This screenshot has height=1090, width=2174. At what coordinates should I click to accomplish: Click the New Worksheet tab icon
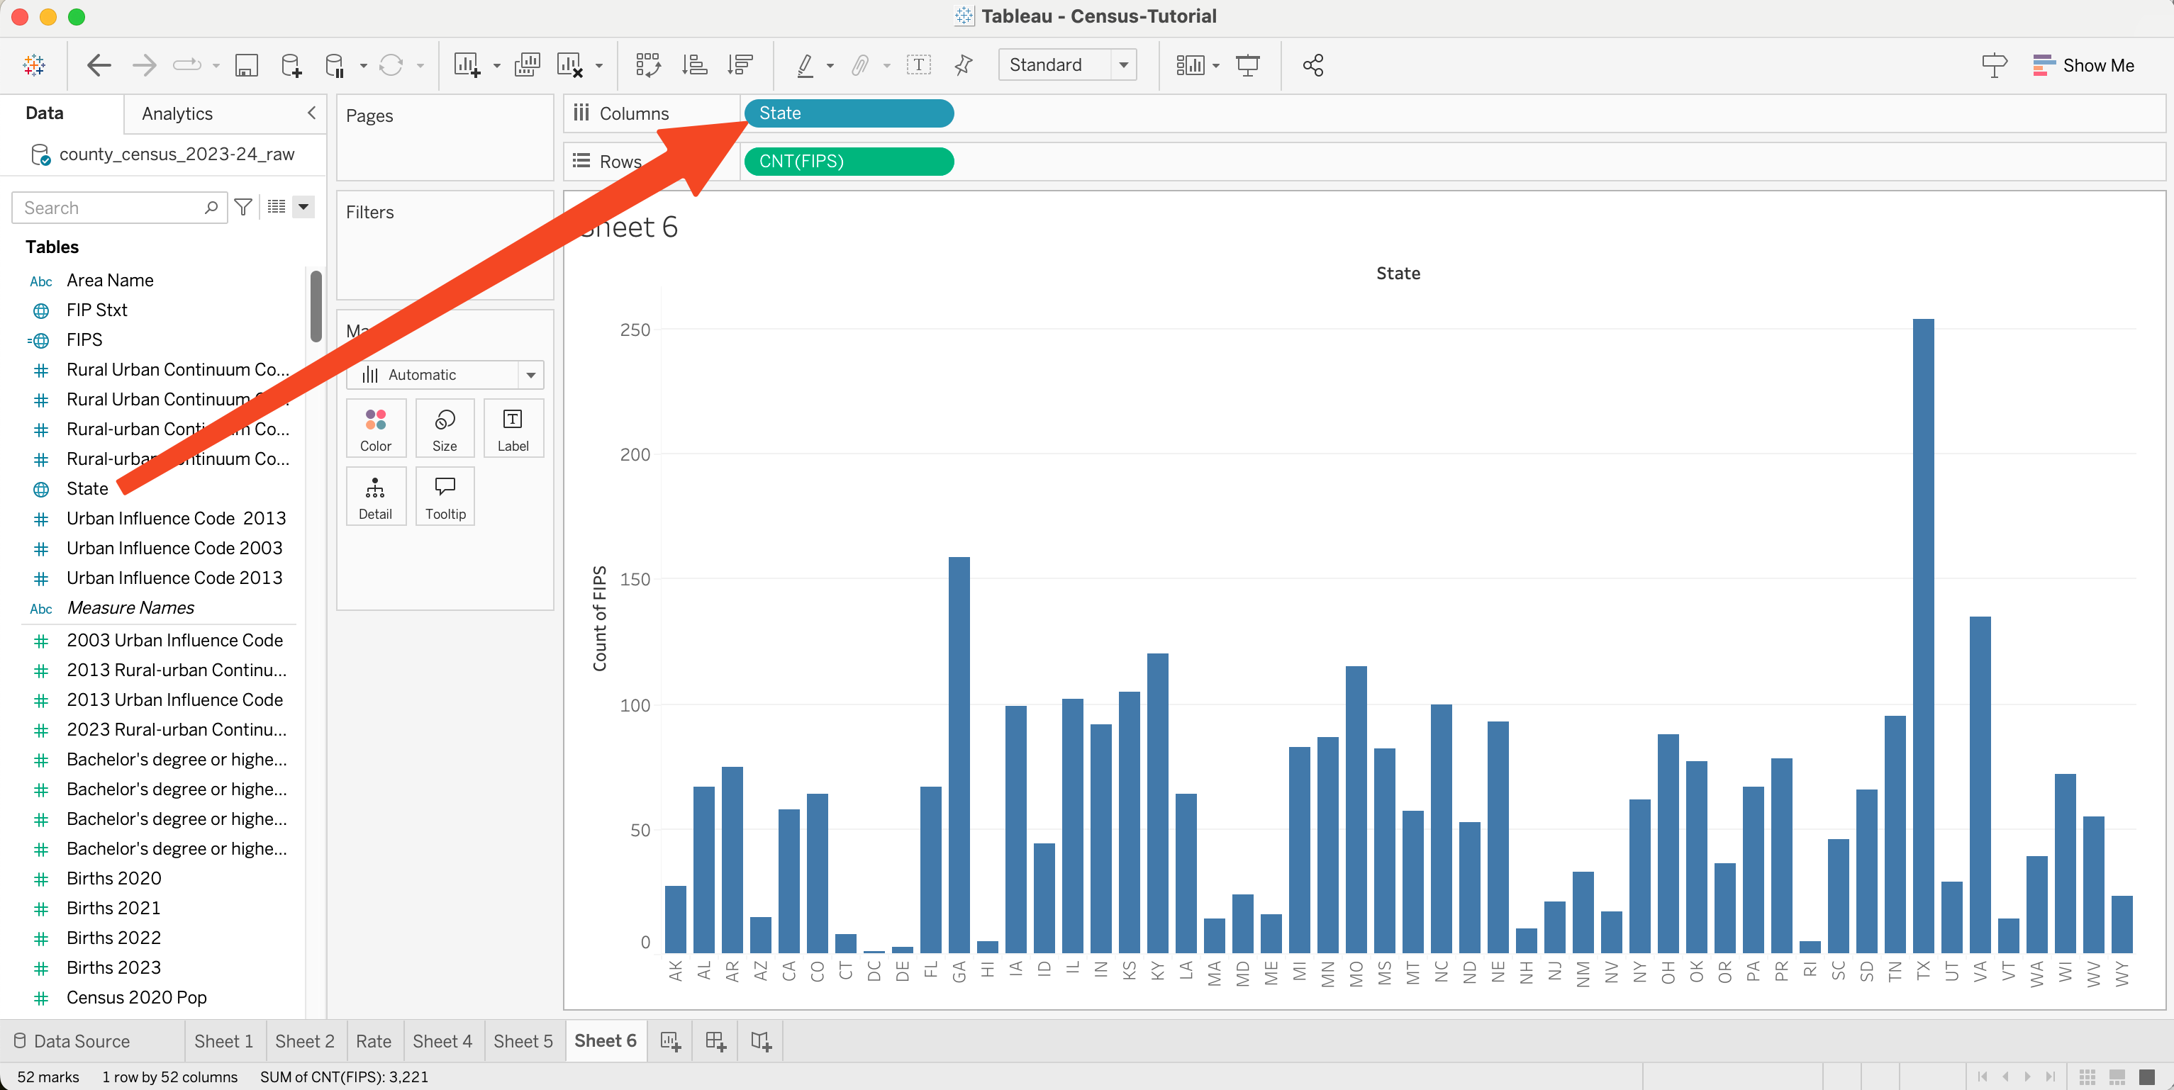pos(670,1041)
